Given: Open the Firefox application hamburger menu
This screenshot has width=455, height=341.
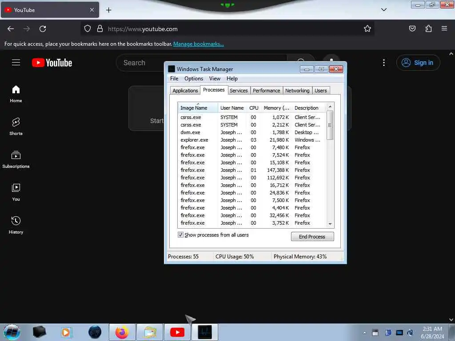Looking at the screenshot, I should click(444, 28).
